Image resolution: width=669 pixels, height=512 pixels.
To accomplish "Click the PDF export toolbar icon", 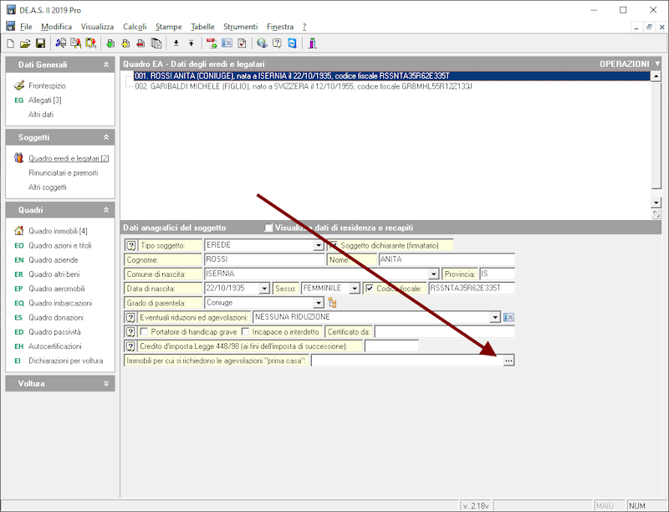I will tap(212, 43).
